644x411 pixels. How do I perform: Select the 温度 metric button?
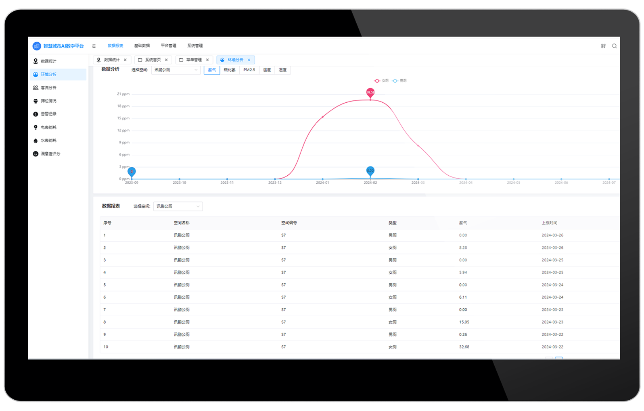pos(267,70)
